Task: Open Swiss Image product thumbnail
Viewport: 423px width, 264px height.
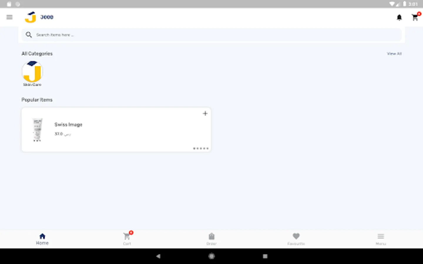Action: 37,130
